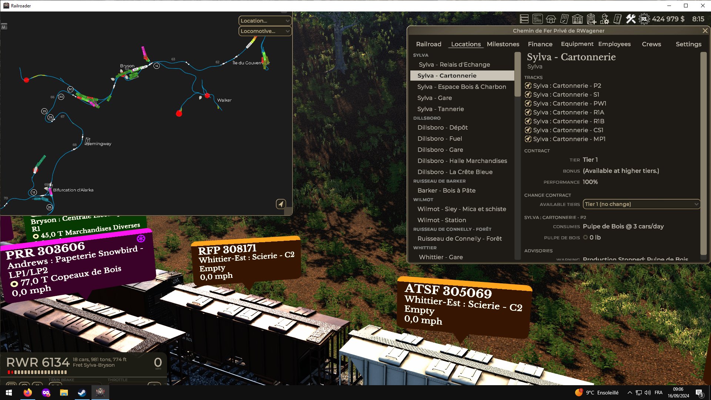Click the icon beside Sylva : Cartonnerie - R1A
Screen dimensions: 711x400
pyautogui.click(x=528, y=112)
